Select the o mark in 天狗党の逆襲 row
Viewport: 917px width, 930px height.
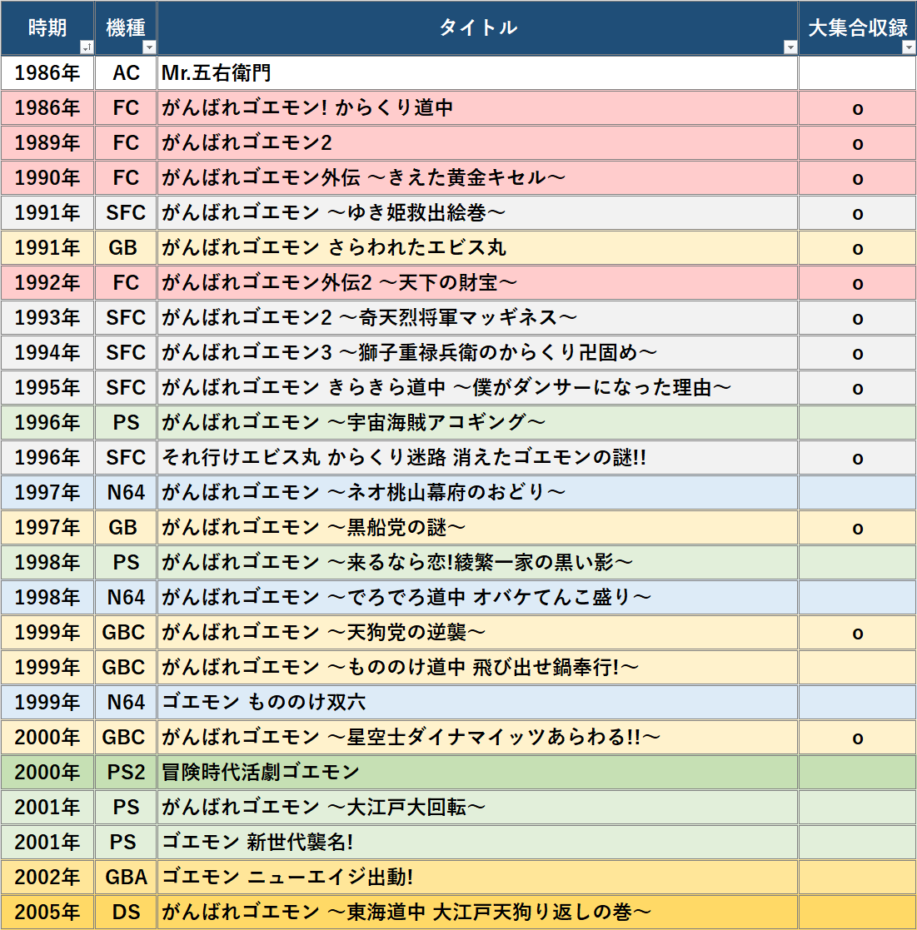click(858, 633)
